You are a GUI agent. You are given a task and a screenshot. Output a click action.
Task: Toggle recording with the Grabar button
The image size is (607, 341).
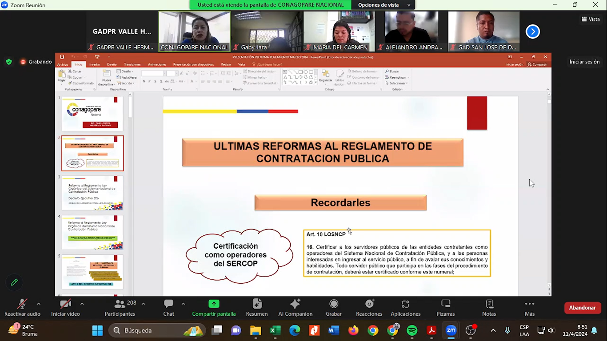333,304
